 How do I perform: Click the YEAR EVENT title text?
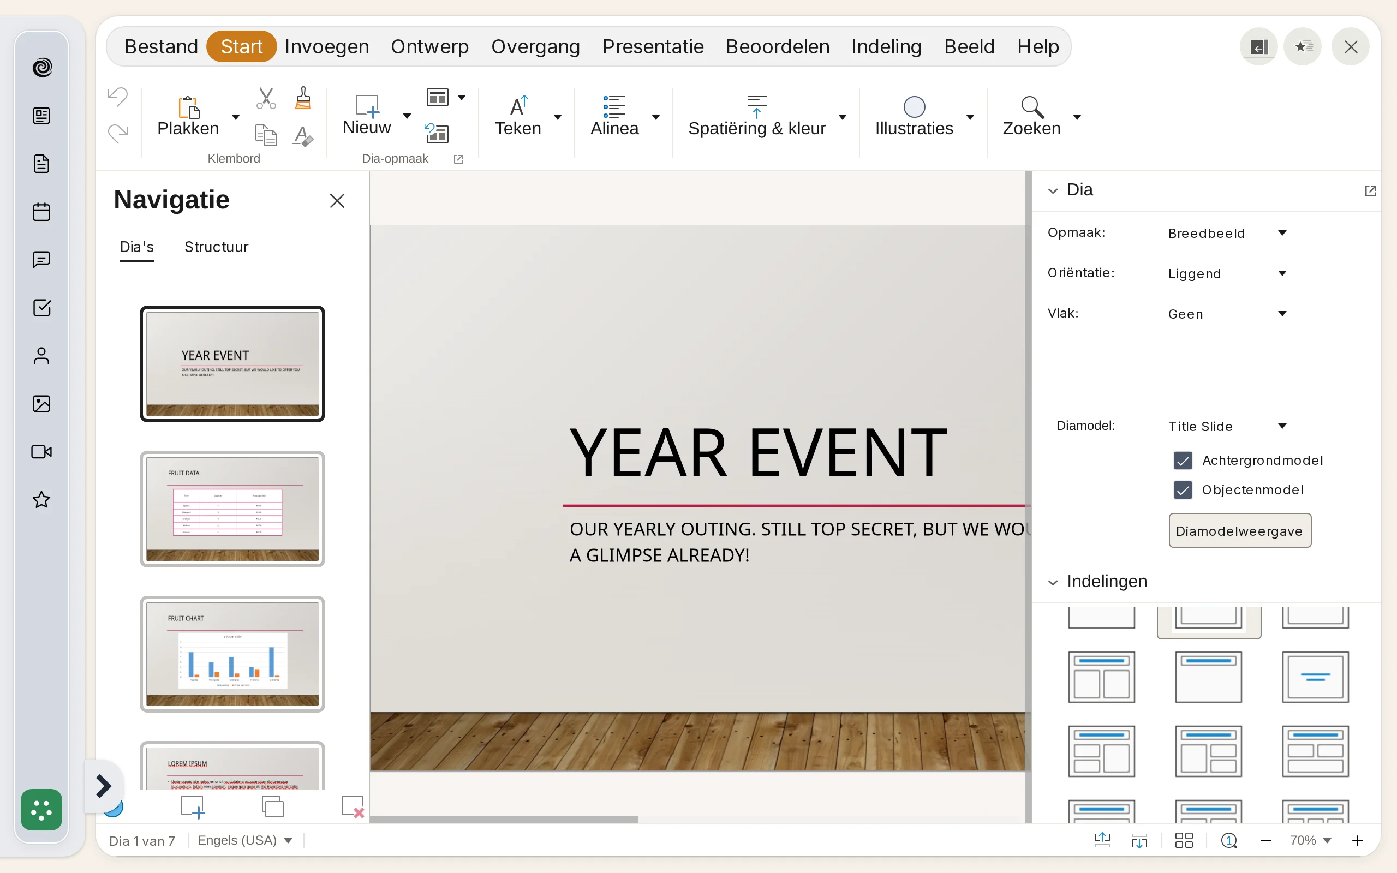point(758,453)
